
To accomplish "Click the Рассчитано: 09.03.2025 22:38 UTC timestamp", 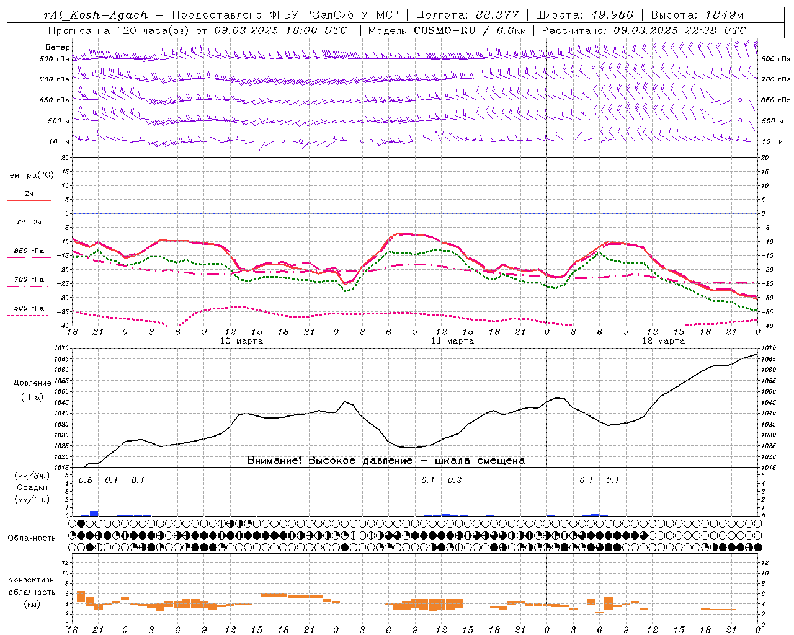I will [644, 30].
